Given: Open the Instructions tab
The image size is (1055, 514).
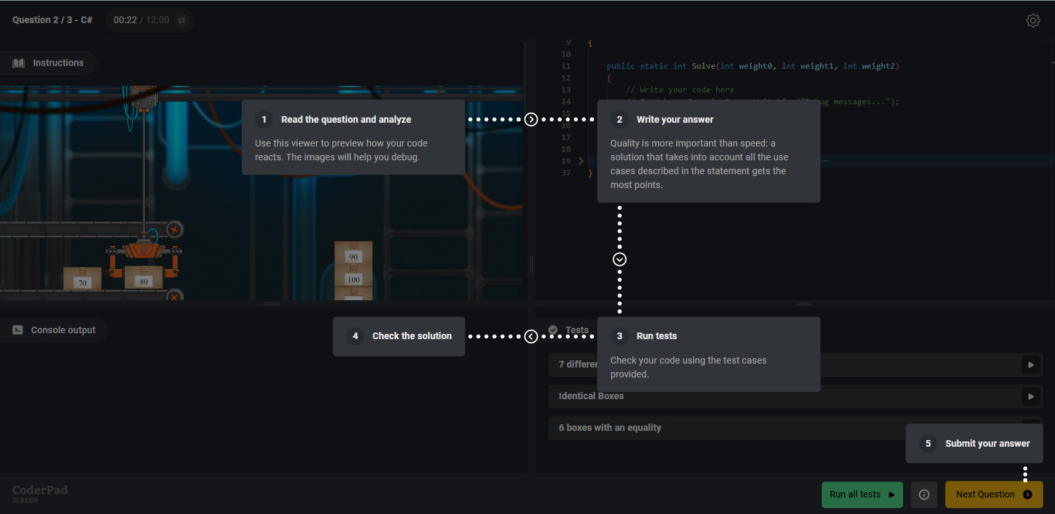Looking at the screenshot, I should click(49, 63).
